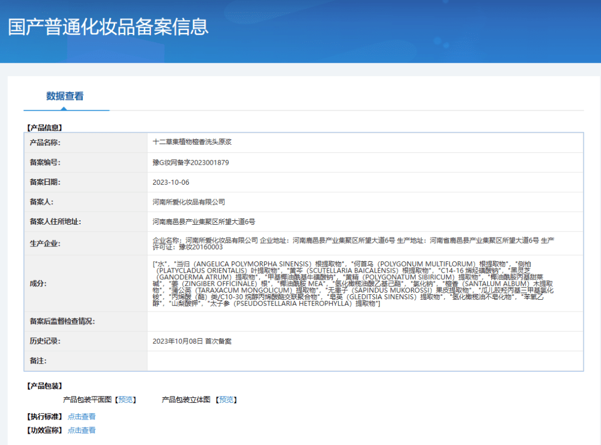Select filing number 豫G妆网备字2023001879
Screen dimensions: 601x445
click(x=190, y=162)
